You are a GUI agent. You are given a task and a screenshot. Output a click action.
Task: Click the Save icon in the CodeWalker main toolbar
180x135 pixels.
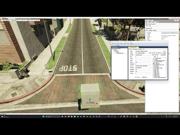tap(6, 20)
